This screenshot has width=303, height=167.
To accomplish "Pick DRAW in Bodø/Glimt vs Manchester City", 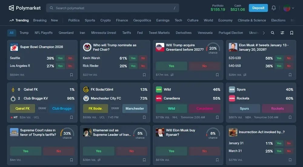I will click(x=115, y=108).
